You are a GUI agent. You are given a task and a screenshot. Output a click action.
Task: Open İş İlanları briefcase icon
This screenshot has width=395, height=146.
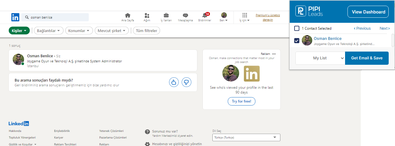(166, 15)
